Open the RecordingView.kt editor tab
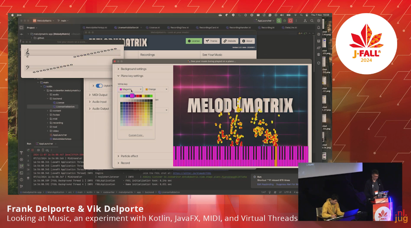Image resolution: width=411 pixels, height=228 pixels. [180, 28]
